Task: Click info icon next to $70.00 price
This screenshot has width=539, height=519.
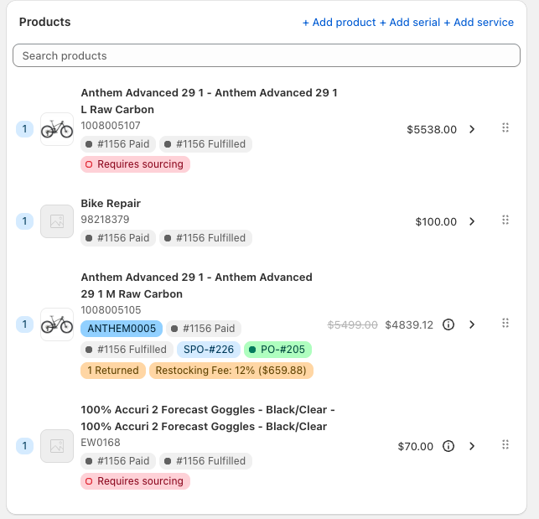Action: coord(448,446)
